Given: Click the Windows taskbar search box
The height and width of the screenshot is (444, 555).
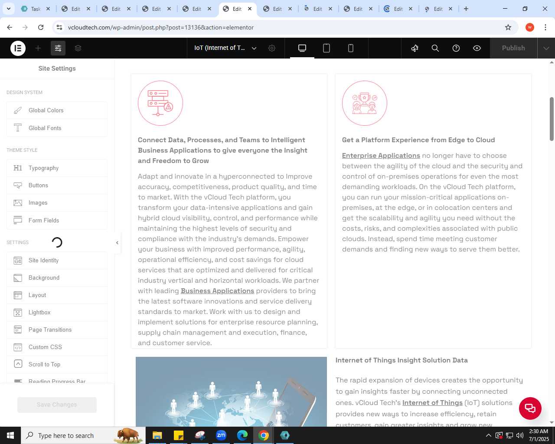Looking at the screenshot, I should 83,435.
